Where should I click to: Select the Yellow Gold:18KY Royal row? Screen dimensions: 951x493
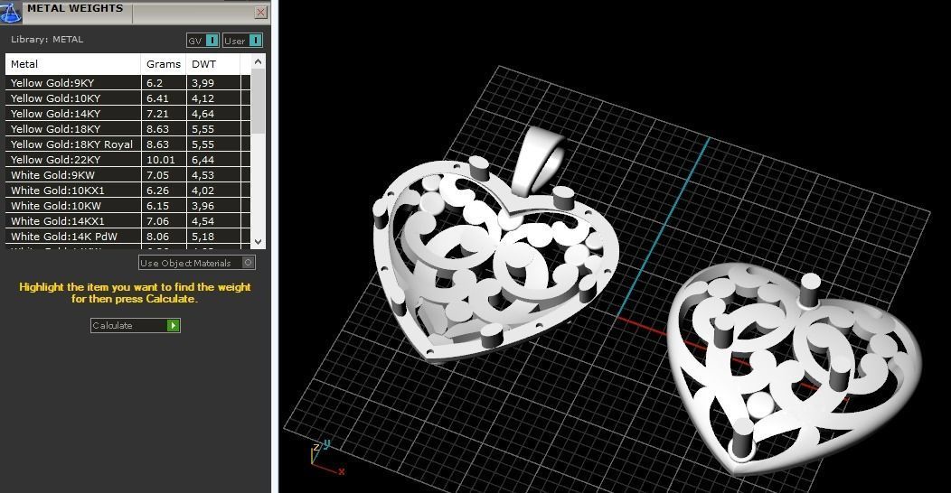click(128, 144)
